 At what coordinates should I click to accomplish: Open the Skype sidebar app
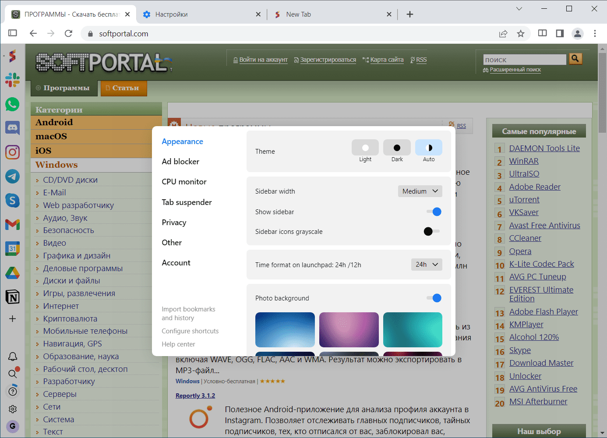[x=12, y=200]
